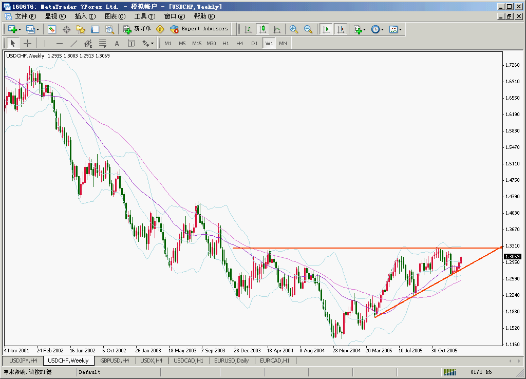Switch to the EURUSD,Daily chart tab
526x379 pixels.
[232, 361]
